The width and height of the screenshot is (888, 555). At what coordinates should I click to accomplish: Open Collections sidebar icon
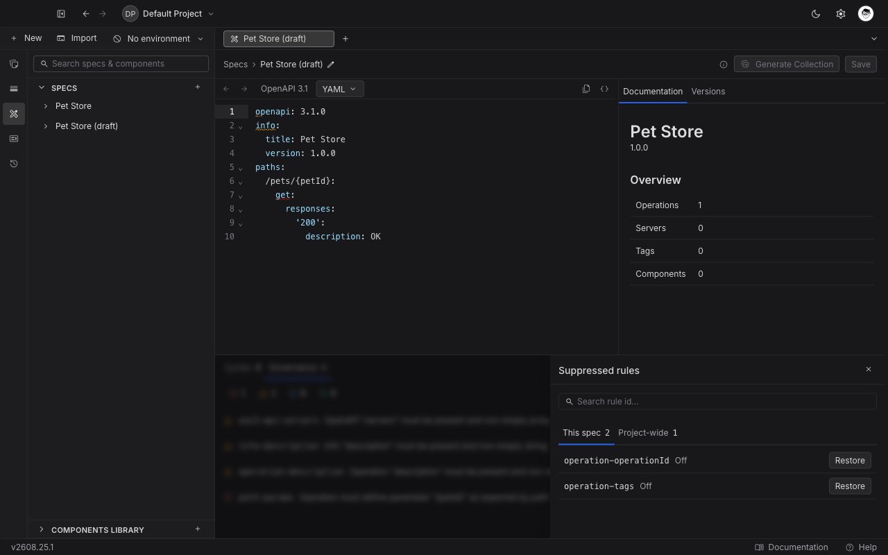pyautogui.click(x=14, y=64)
